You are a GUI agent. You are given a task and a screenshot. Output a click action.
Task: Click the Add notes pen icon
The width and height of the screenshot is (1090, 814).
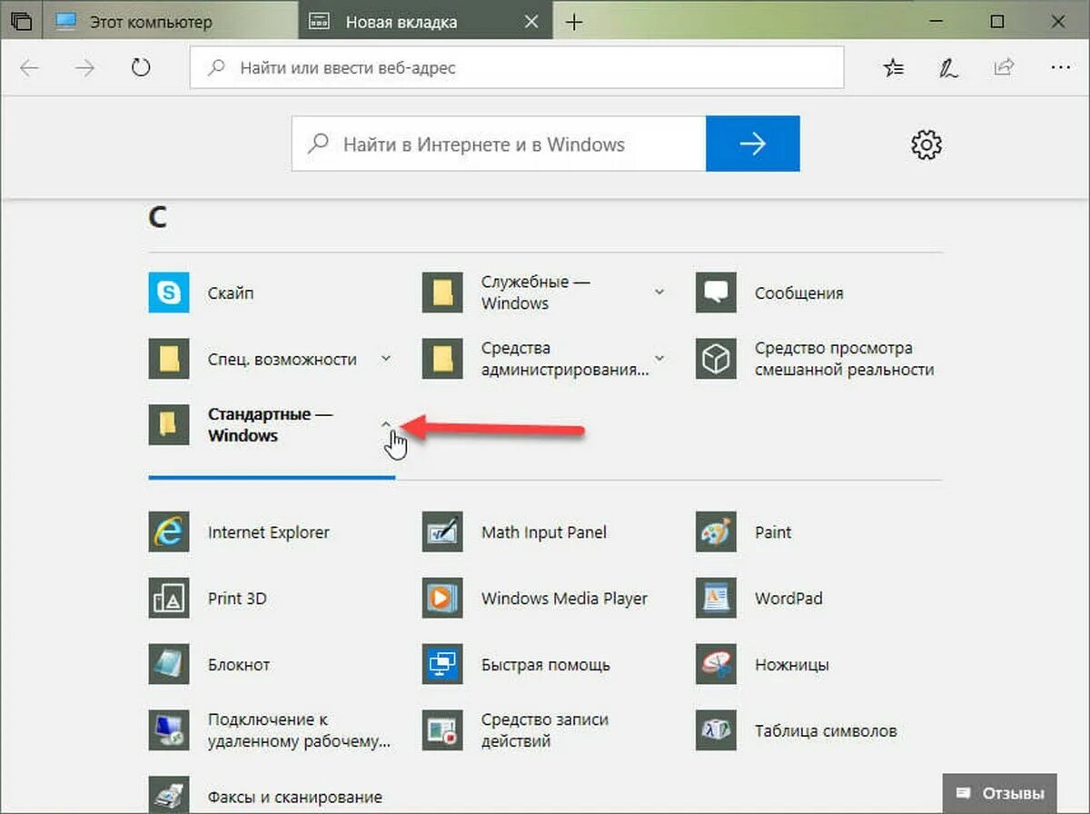[948, 67]
